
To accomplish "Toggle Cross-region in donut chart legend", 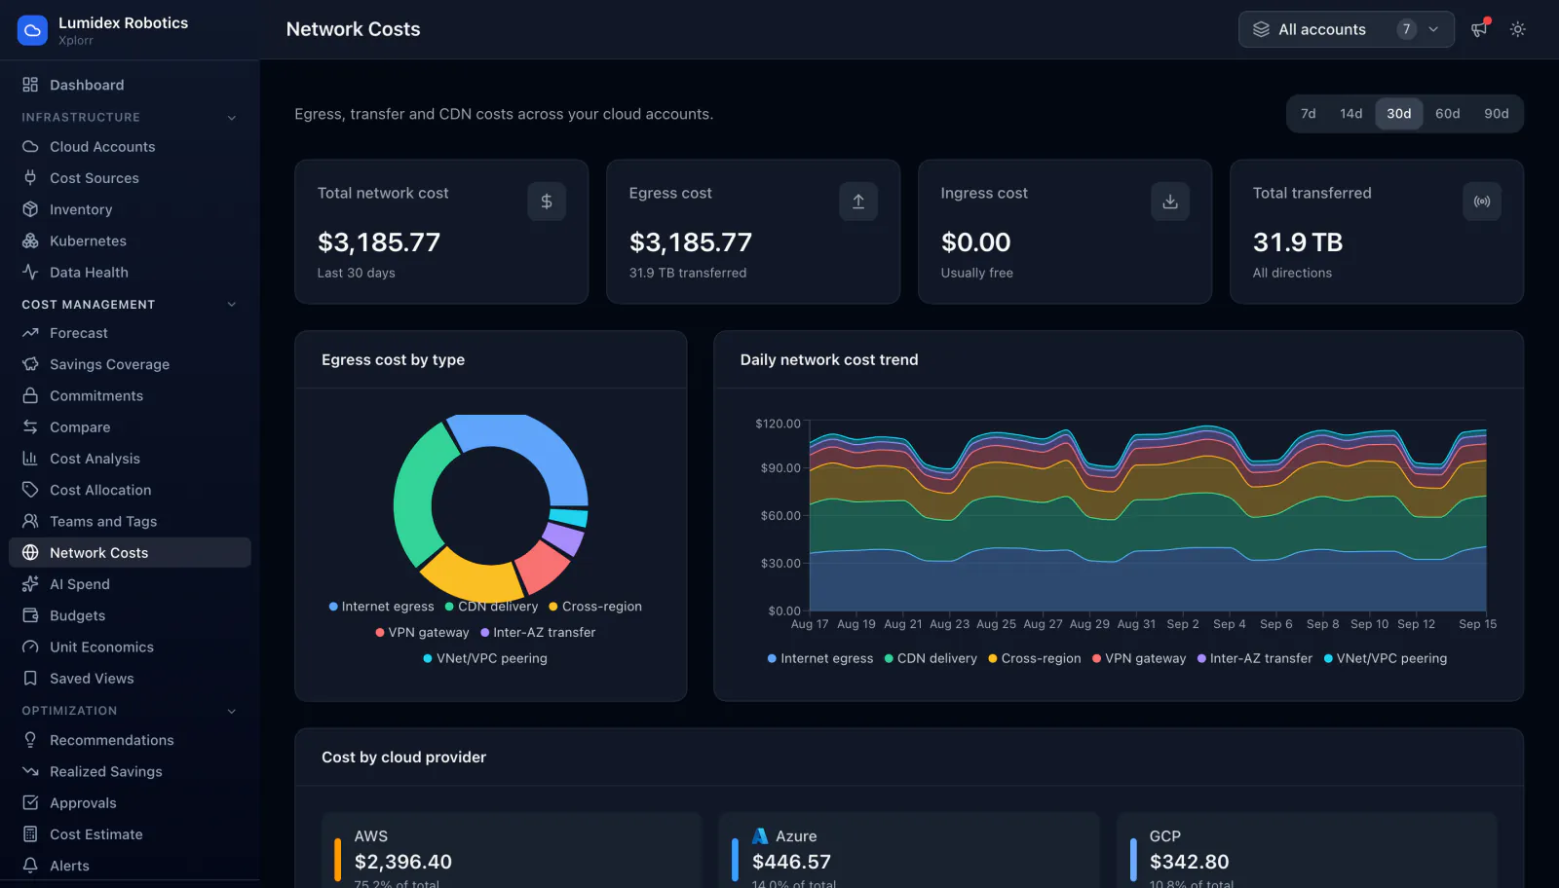I will click(x=595, y=607).
